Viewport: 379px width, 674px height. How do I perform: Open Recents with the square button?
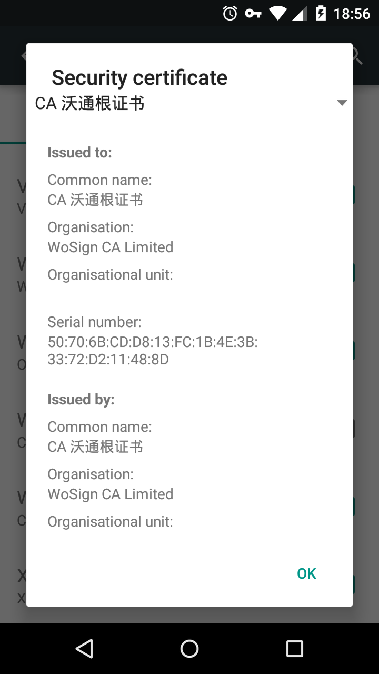tap(294, 649)
